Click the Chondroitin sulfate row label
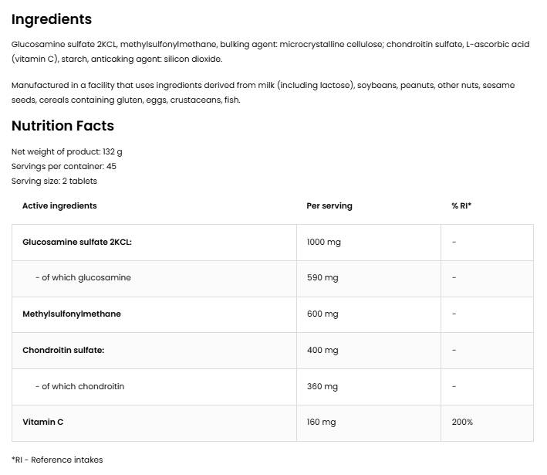Image resolution: width=547 pixels, height=475 pixels. (63, 350)
